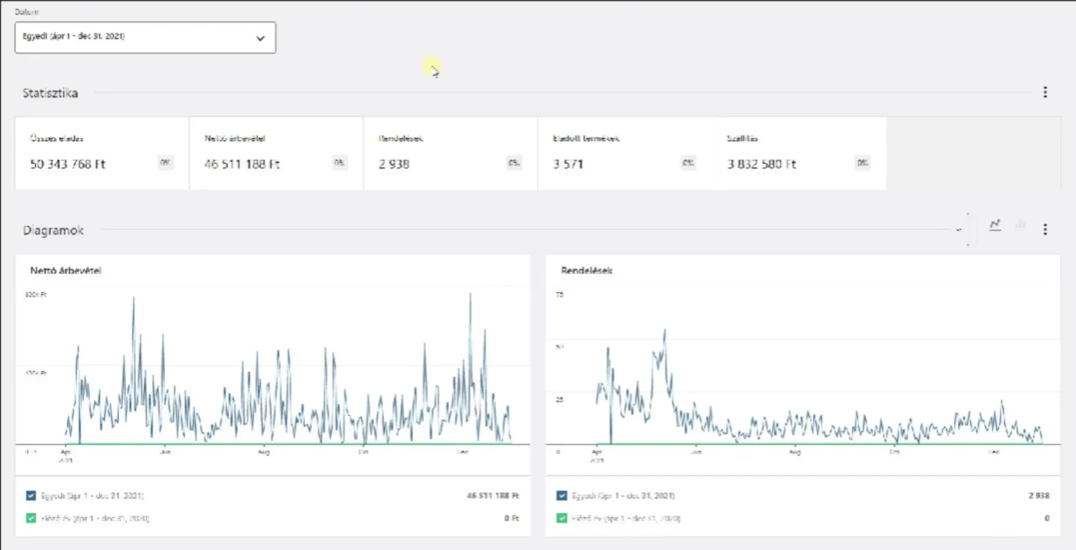Uncheck Egyedi series in Rendelések chart
Image resolution: width=1076 pixels, height=550 pixels.
pos(562,496)
